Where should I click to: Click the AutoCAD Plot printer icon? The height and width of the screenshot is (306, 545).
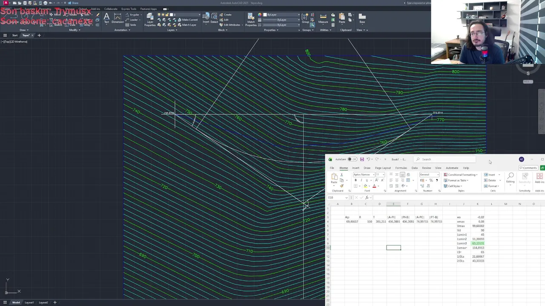point(45,3)
